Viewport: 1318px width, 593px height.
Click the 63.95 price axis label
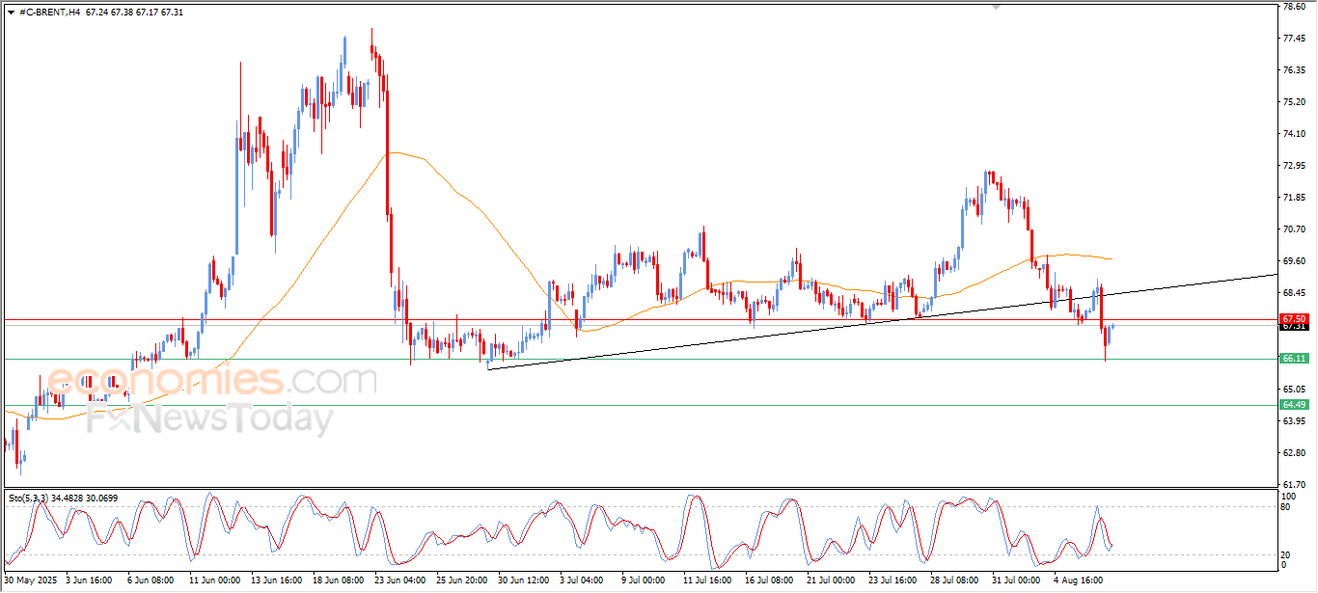click(1293, 420)
